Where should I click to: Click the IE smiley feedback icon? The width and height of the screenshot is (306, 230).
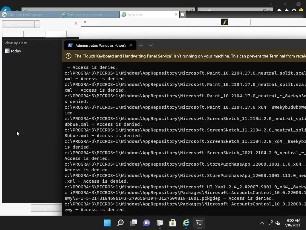click(301, 10)
